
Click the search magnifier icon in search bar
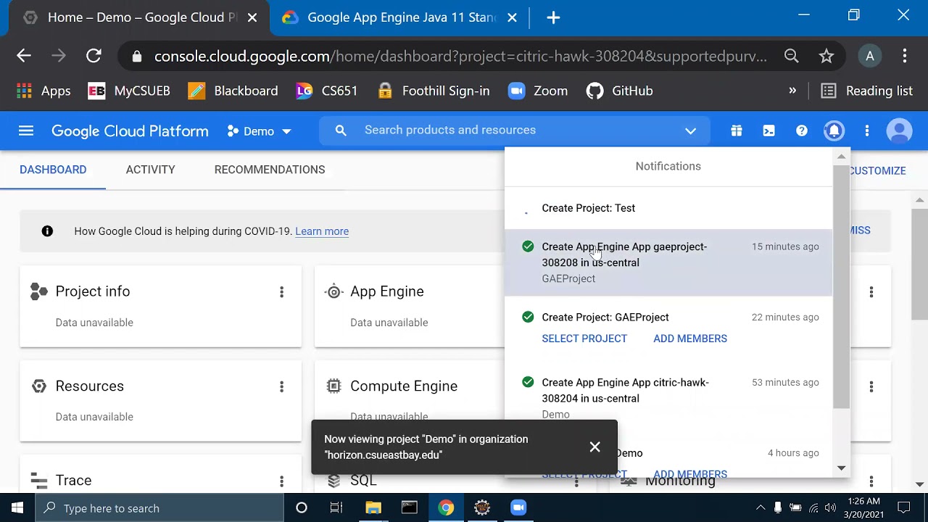click(x=341, y=130)
